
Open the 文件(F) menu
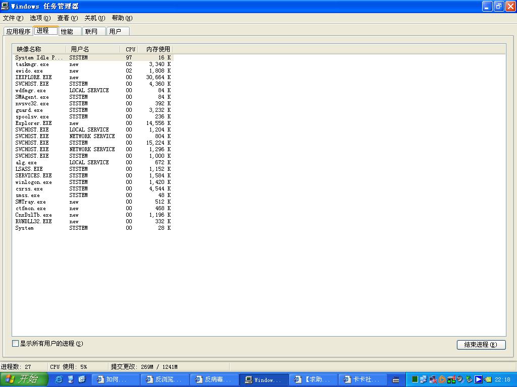pyautogui.click(x=13, y=18)
